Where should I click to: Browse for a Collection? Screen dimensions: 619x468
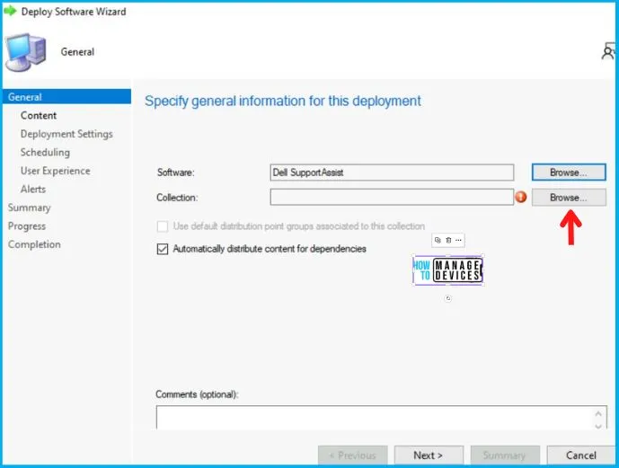pyautogui.click(x=569, y=197)
